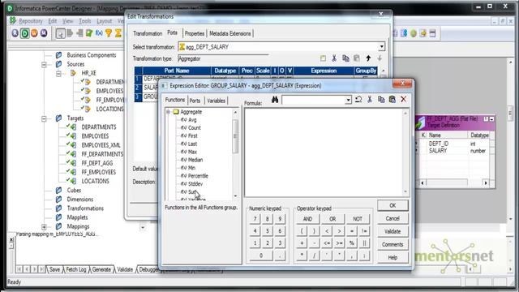Open the Edit menu in Designer
The width and height of the screenshot is (519, 292).
[x=52, y=21]
